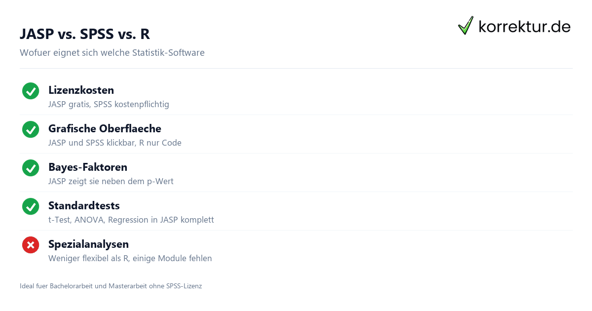The width and height of the screenshot is (592, 311).
Task: Select the Bayes-Faktoren heading
Action: 88,167
